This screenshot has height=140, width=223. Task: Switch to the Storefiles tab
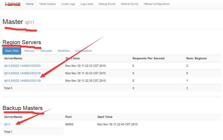[x=64, y=51]
